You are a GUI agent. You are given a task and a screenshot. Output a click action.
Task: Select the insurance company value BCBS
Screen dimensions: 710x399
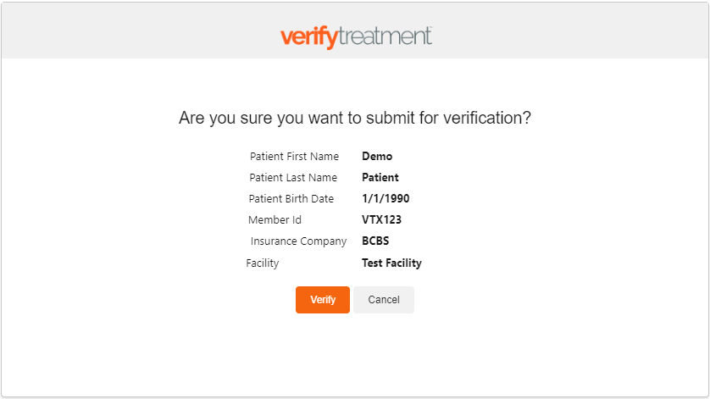coord(375,241)
